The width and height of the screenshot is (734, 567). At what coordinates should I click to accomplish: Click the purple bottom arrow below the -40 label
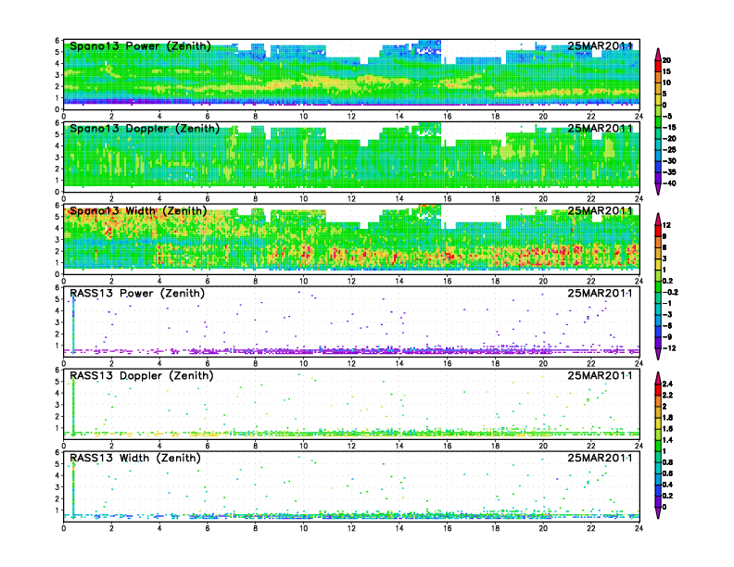point(658,189)
